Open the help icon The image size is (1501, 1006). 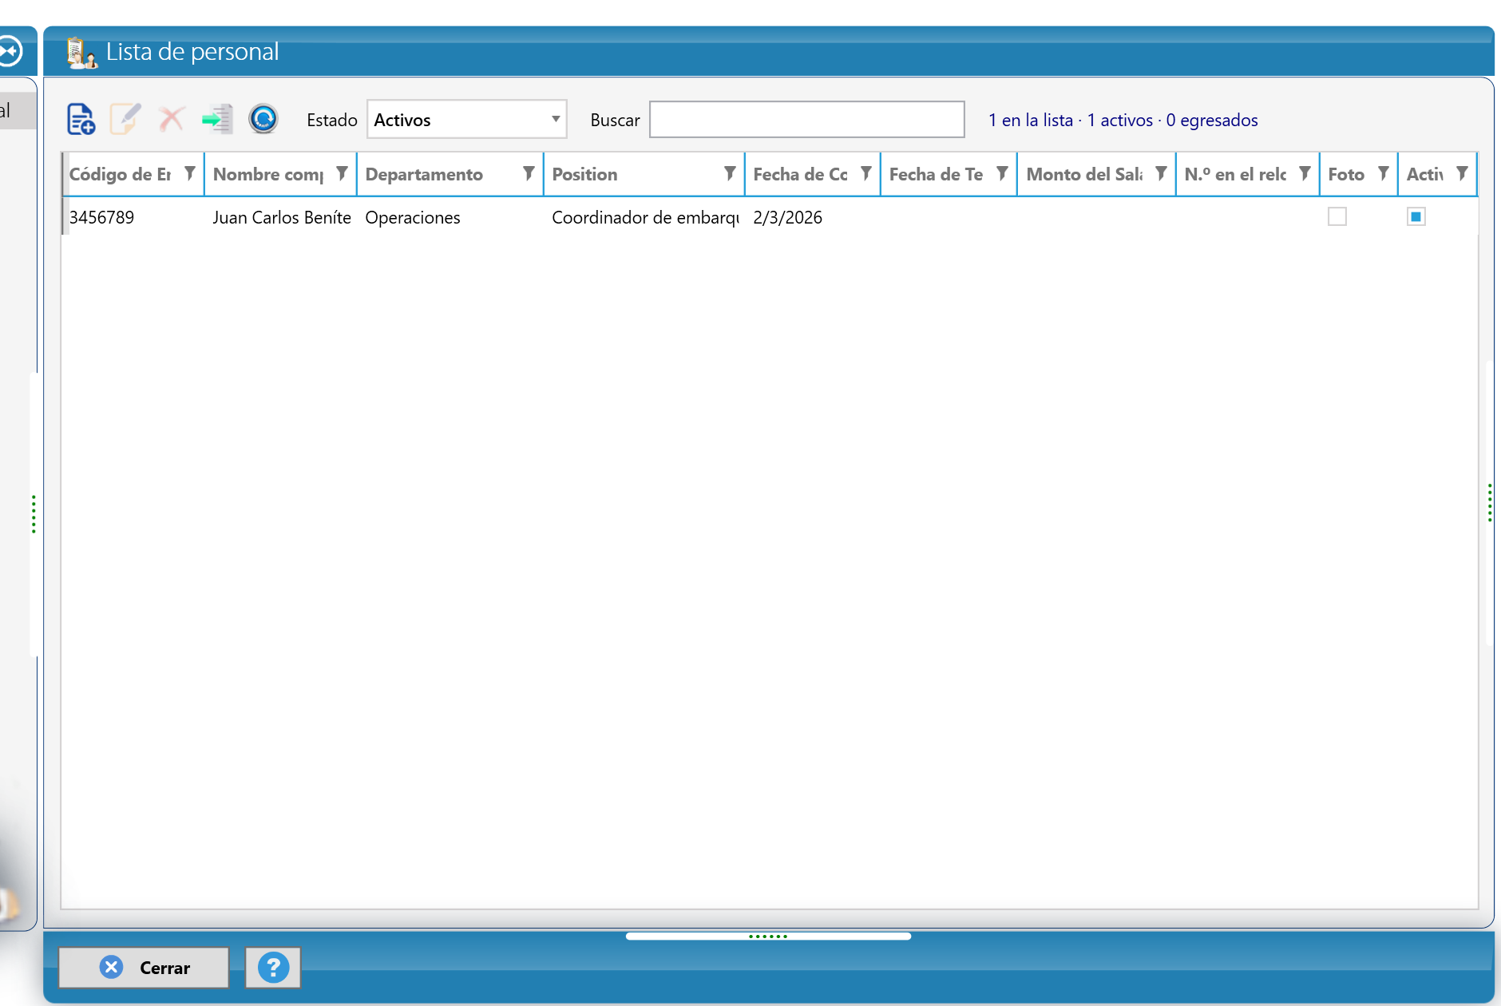point(273,968)
